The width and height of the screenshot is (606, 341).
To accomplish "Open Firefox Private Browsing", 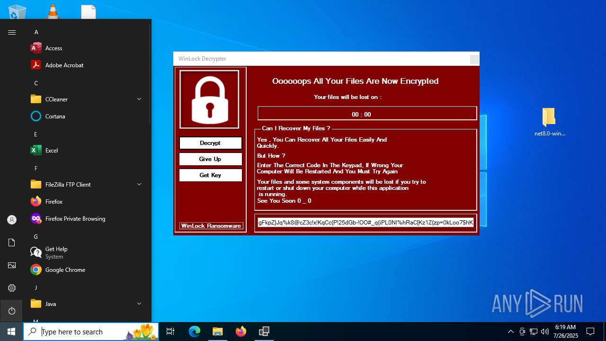I will point(75,219).
